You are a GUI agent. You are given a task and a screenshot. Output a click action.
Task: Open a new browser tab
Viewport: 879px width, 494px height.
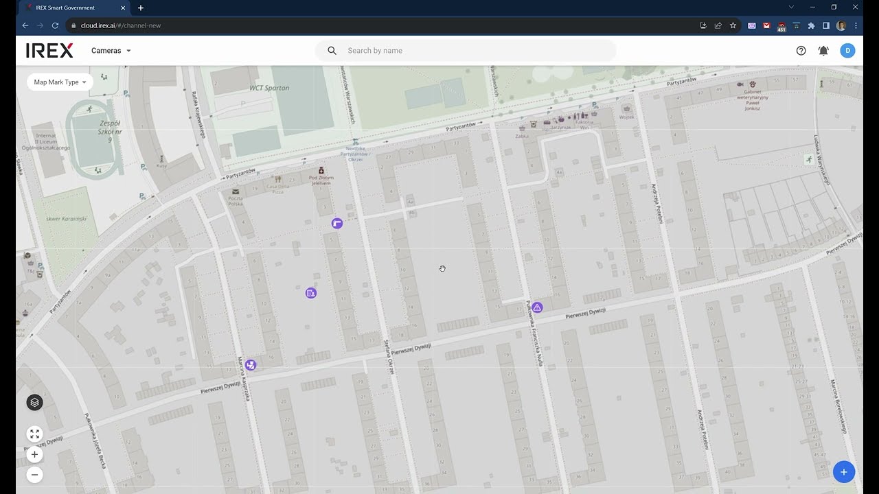[141, 8]
